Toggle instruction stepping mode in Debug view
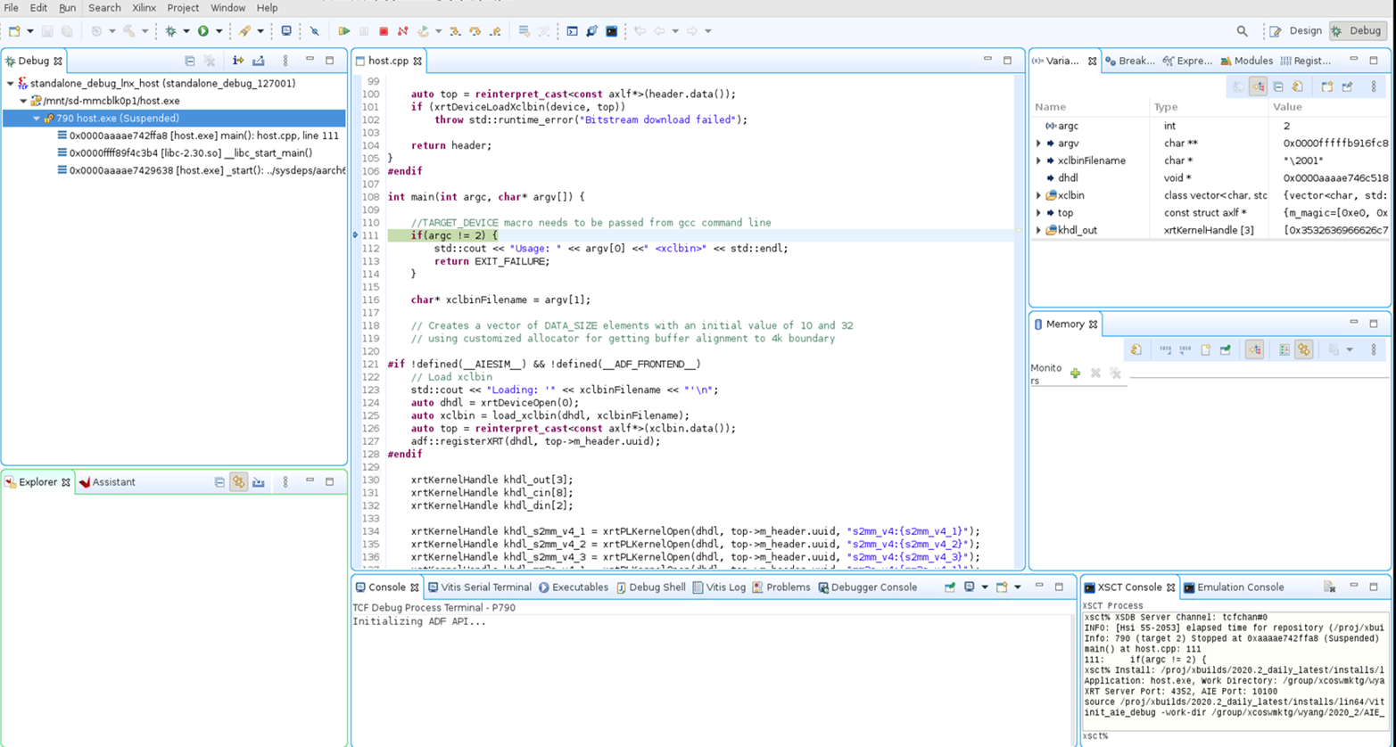 (x=238, y=61)
